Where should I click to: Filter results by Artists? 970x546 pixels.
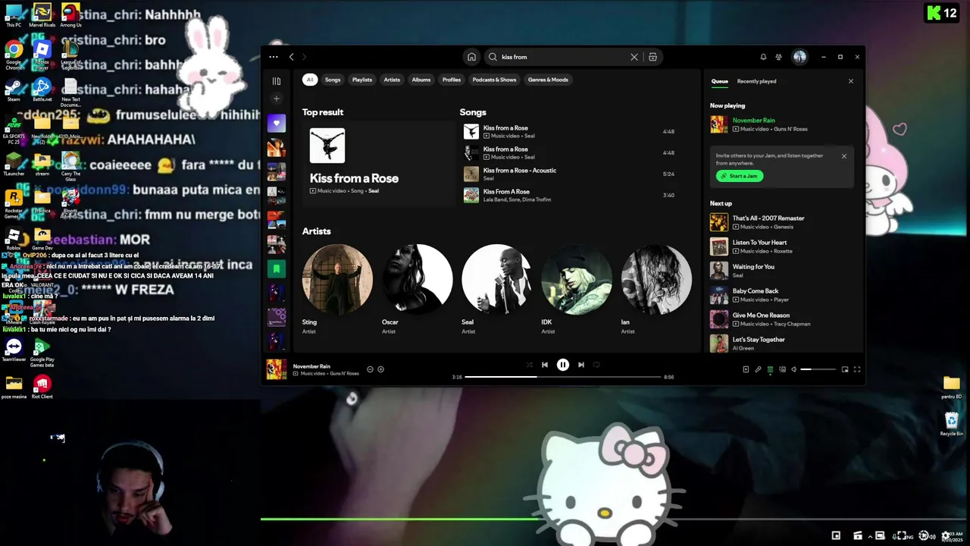coord(392,80)
